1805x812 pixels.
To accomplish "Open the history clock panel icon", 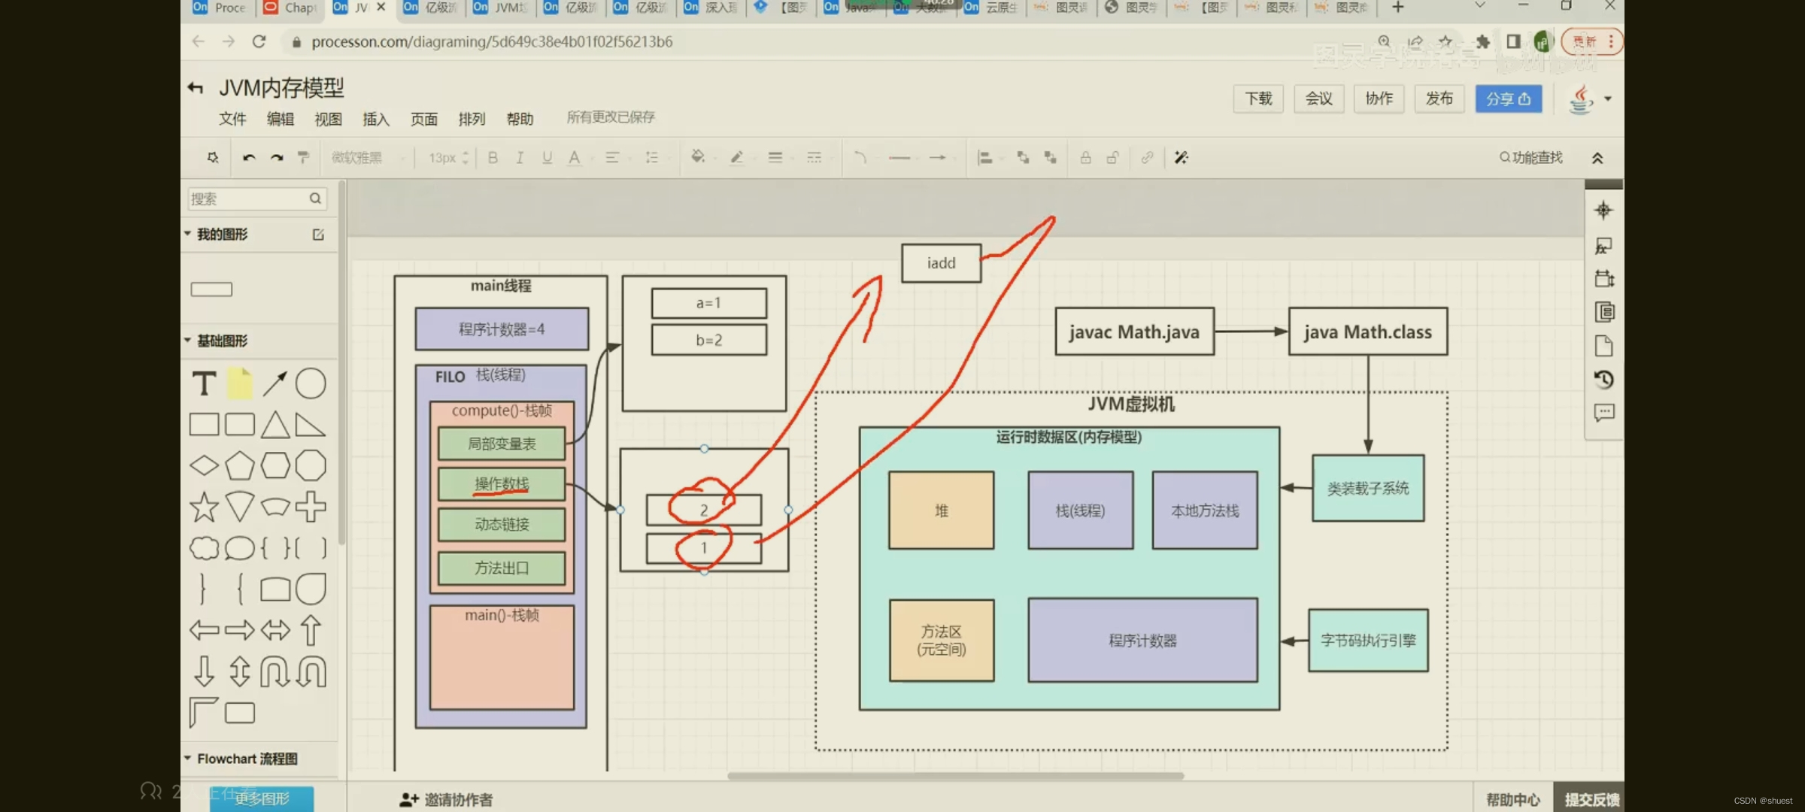I will [x=1603, y=379].
